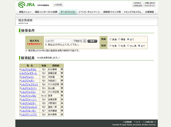Click trainer name 富田一幸
Viewport: 171px width, 127px height.
52,107
